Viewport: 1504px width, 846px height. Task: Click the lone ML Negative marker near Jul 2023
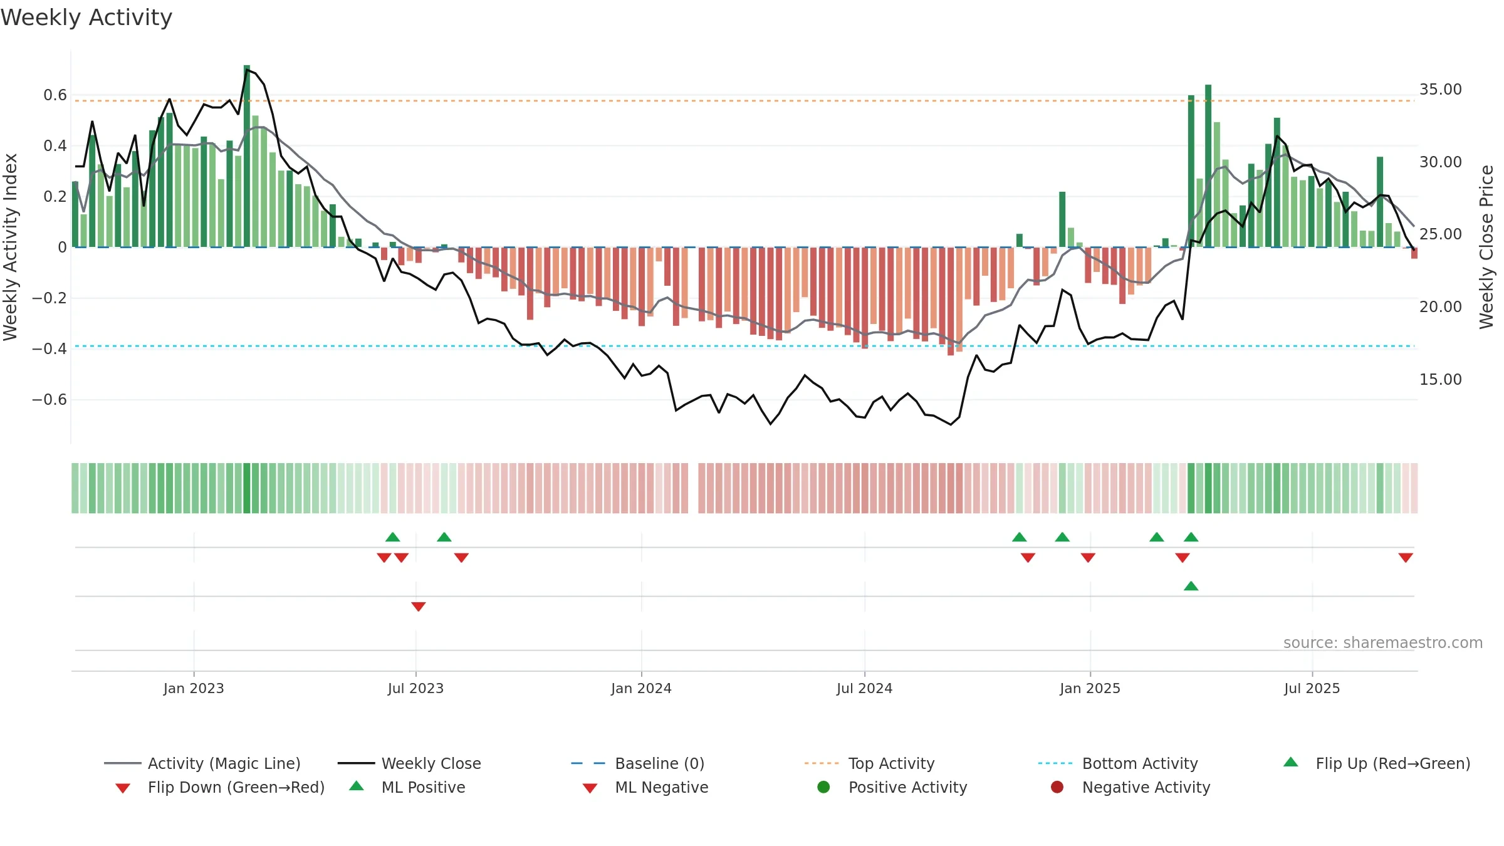point(419,606)
